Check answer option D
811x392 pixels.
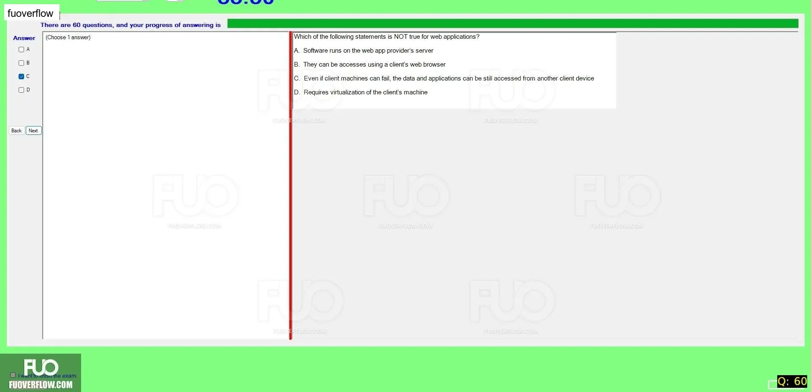[21, 90]
